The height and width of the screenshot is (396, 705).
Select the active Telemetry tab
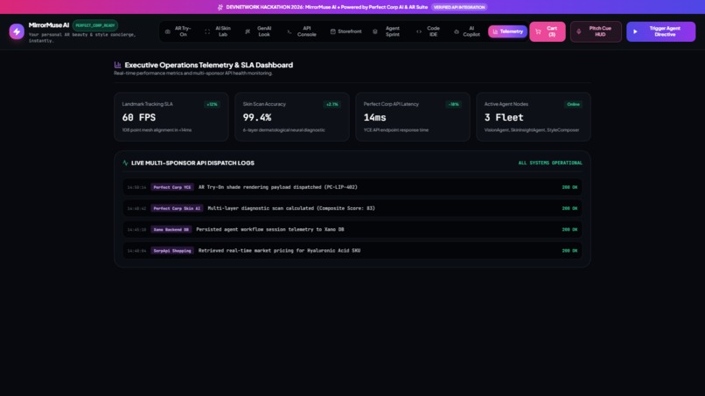coord(507,31)
